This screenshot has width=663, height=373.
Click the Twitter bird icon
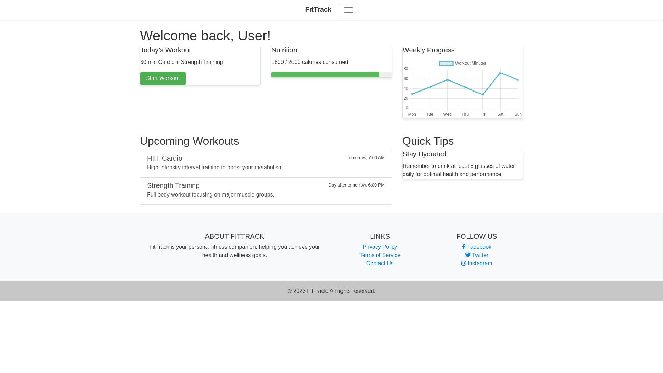[x=468, y=255]
